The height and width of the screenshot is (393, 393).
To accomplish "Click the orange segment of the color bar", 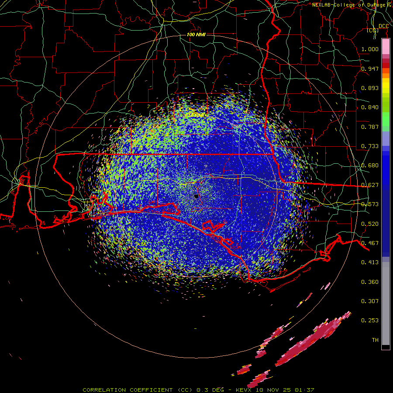I will click(x=386, y=76).
